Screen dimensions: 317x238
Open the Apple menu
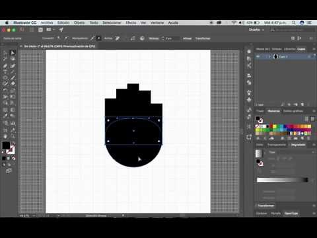[7, 22]
